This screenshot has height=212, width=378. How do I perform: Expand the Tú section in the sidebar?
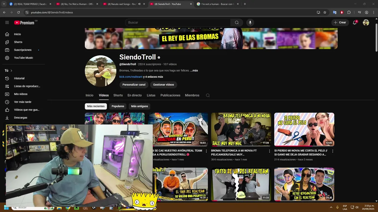tap(9, 71)
